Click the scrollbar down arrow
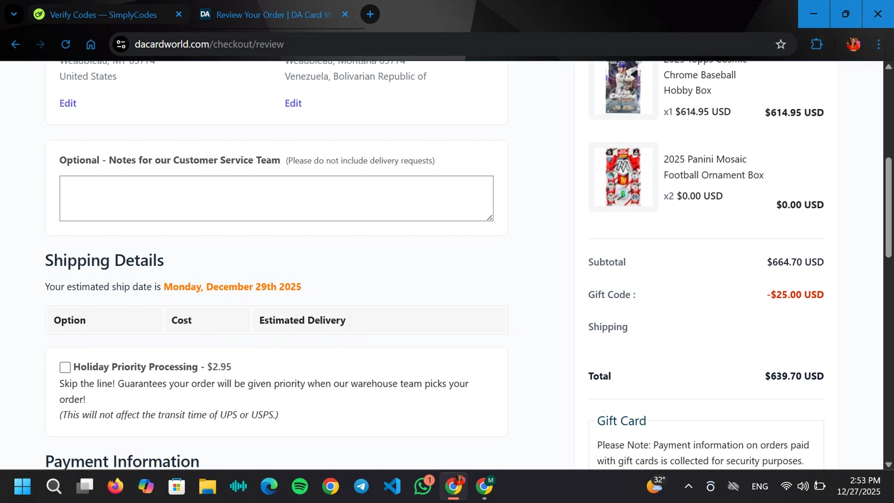The image size is (894, 503). [889, 464]
